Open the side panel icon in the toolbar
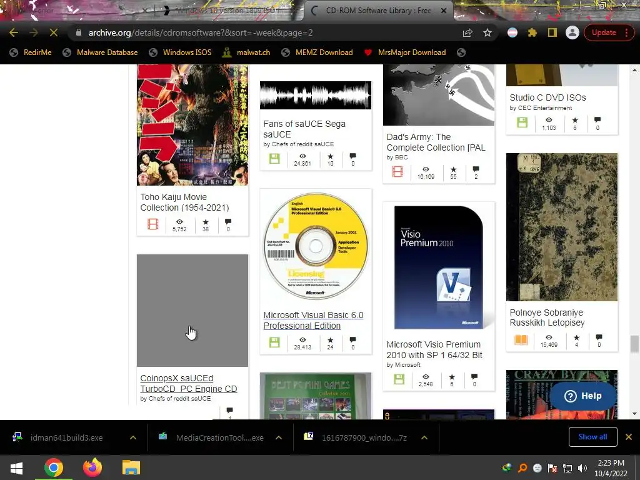Viewport: 640px width, 480px height. click(x=552, y=32)
